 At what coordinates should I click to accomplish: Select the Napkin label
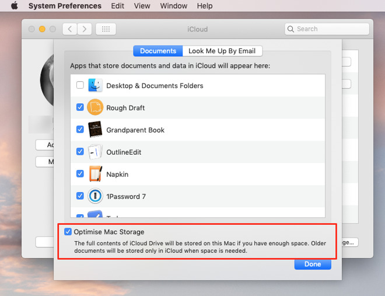tap(117, 175)
